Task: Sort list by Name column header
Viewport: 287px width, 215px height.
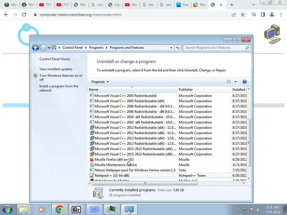Action: [132, 90]
